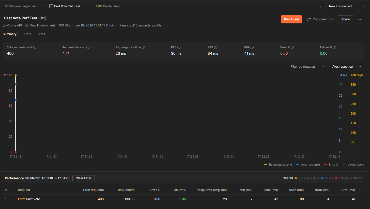This screenshot has width=370, height=209.
Task: Click the 23 ms average response value
Action: tap(121, 53)
